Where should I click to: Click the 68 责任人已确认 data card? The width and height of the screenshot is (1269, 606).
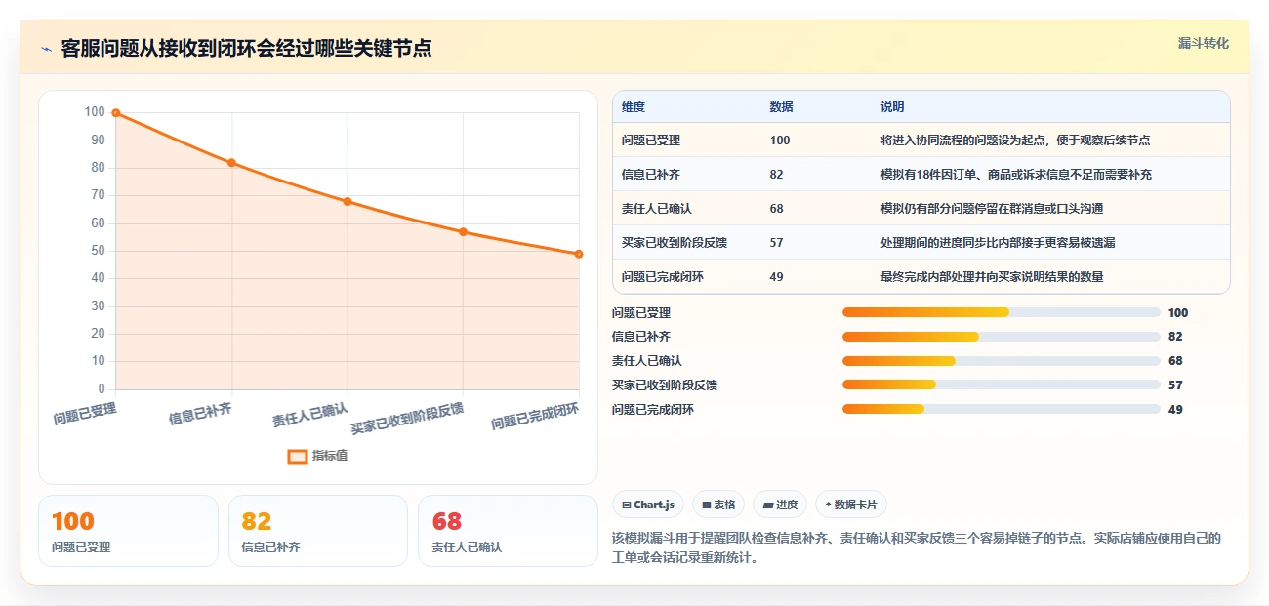pyautogui.click(x=508, y=531)
